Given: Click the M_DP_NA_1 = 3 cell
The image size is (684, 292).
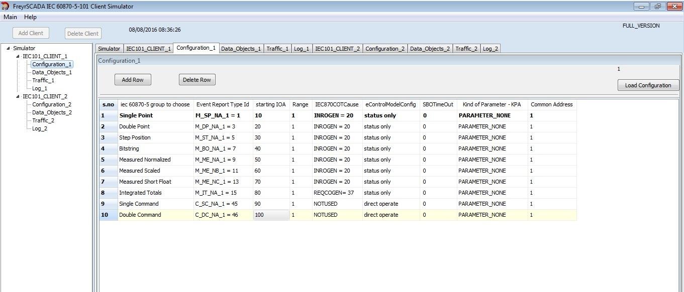Looking at the screenshot, I should pos(223,126).
